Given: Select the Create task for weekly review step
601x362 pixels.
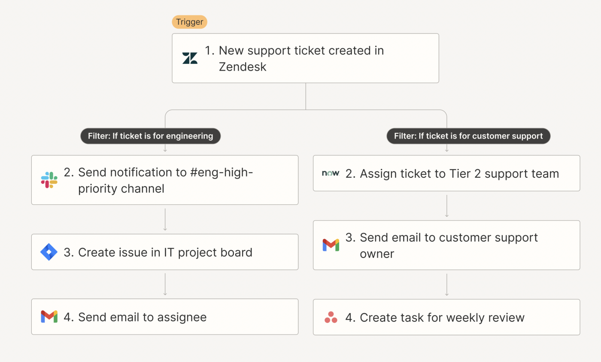Looking at the screenshot, I should [446, 317].
